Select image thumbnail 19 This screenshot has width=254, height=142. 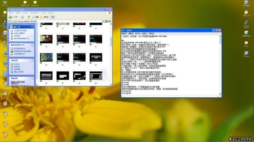coord(63,39)
